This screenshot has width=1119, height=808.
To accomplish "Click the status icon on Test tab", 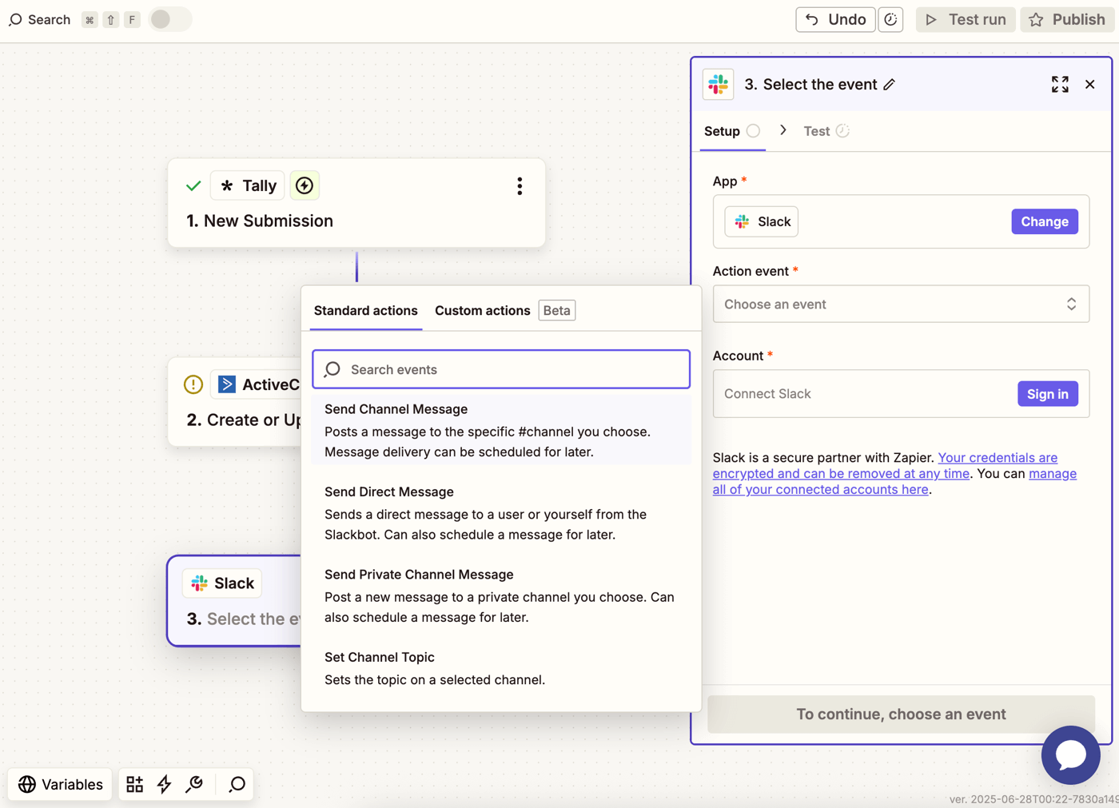I will click(x=842, y=131).
